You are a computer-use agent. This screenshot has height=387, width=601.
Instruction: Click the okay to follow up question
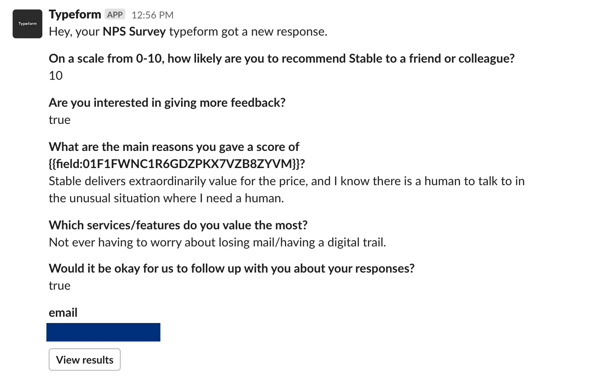tap(232, 269)
